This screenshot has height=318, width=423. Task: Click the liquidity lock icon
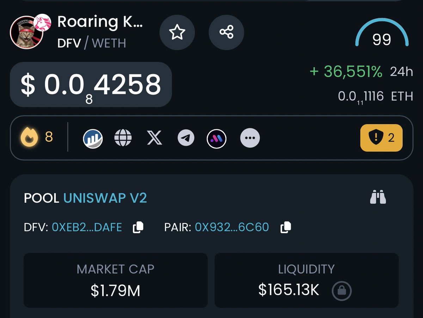342,291
